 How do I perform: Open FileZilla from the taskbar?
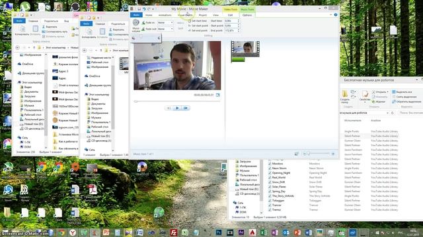[x=174, y=232]
